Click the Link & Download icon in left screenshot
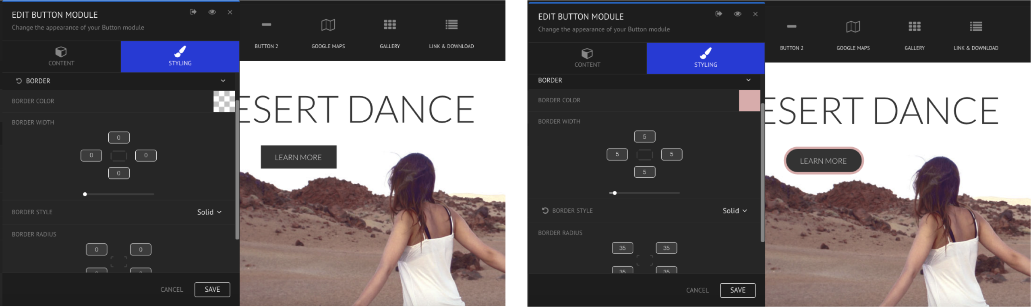The image size is (1031, 307). (451, 25)
